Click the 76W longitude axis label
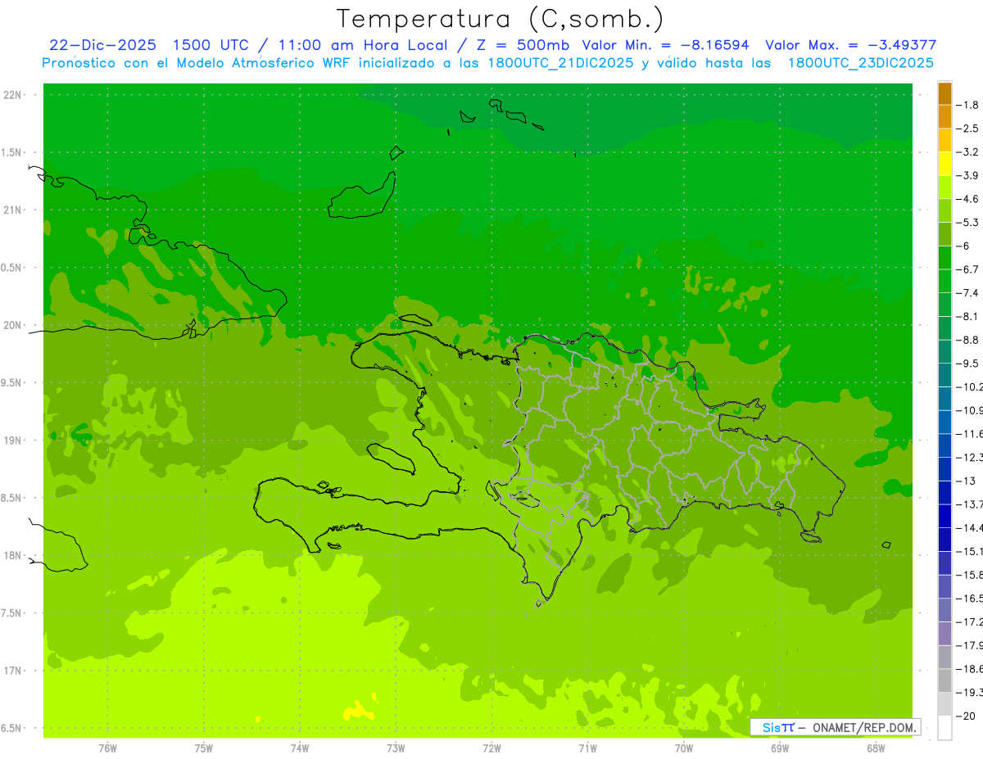Viewport: 983px width, 759px height. [107, 748]
